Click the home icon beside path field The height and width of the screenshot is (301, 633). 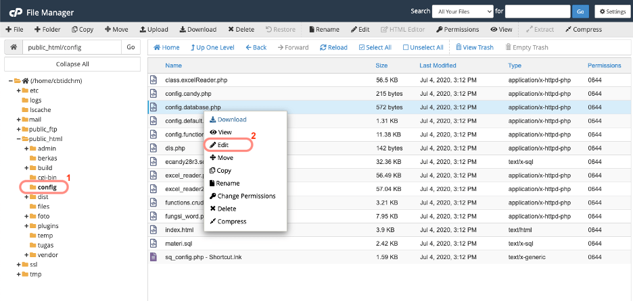click(x=14, y=47)
